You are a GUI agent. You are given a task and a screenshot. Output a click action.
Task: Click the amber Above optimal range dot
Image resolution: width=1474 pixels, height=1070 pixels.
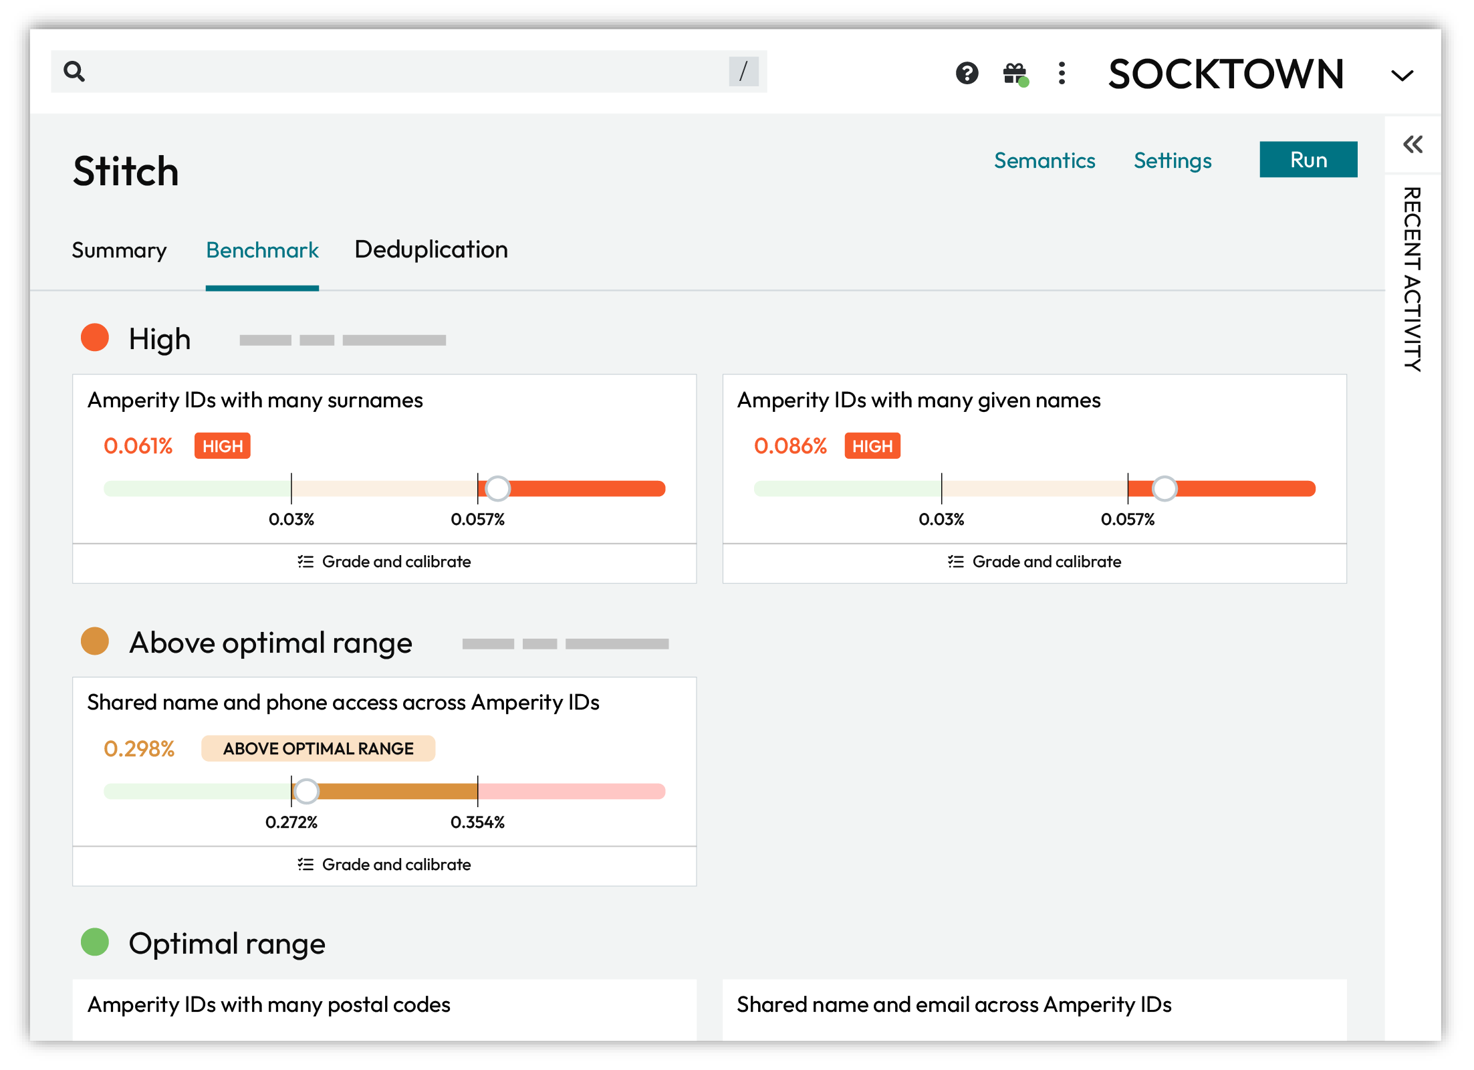pos(95,642)
